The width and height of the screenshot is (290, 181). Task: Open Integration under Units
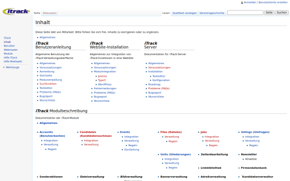point(172,159)
